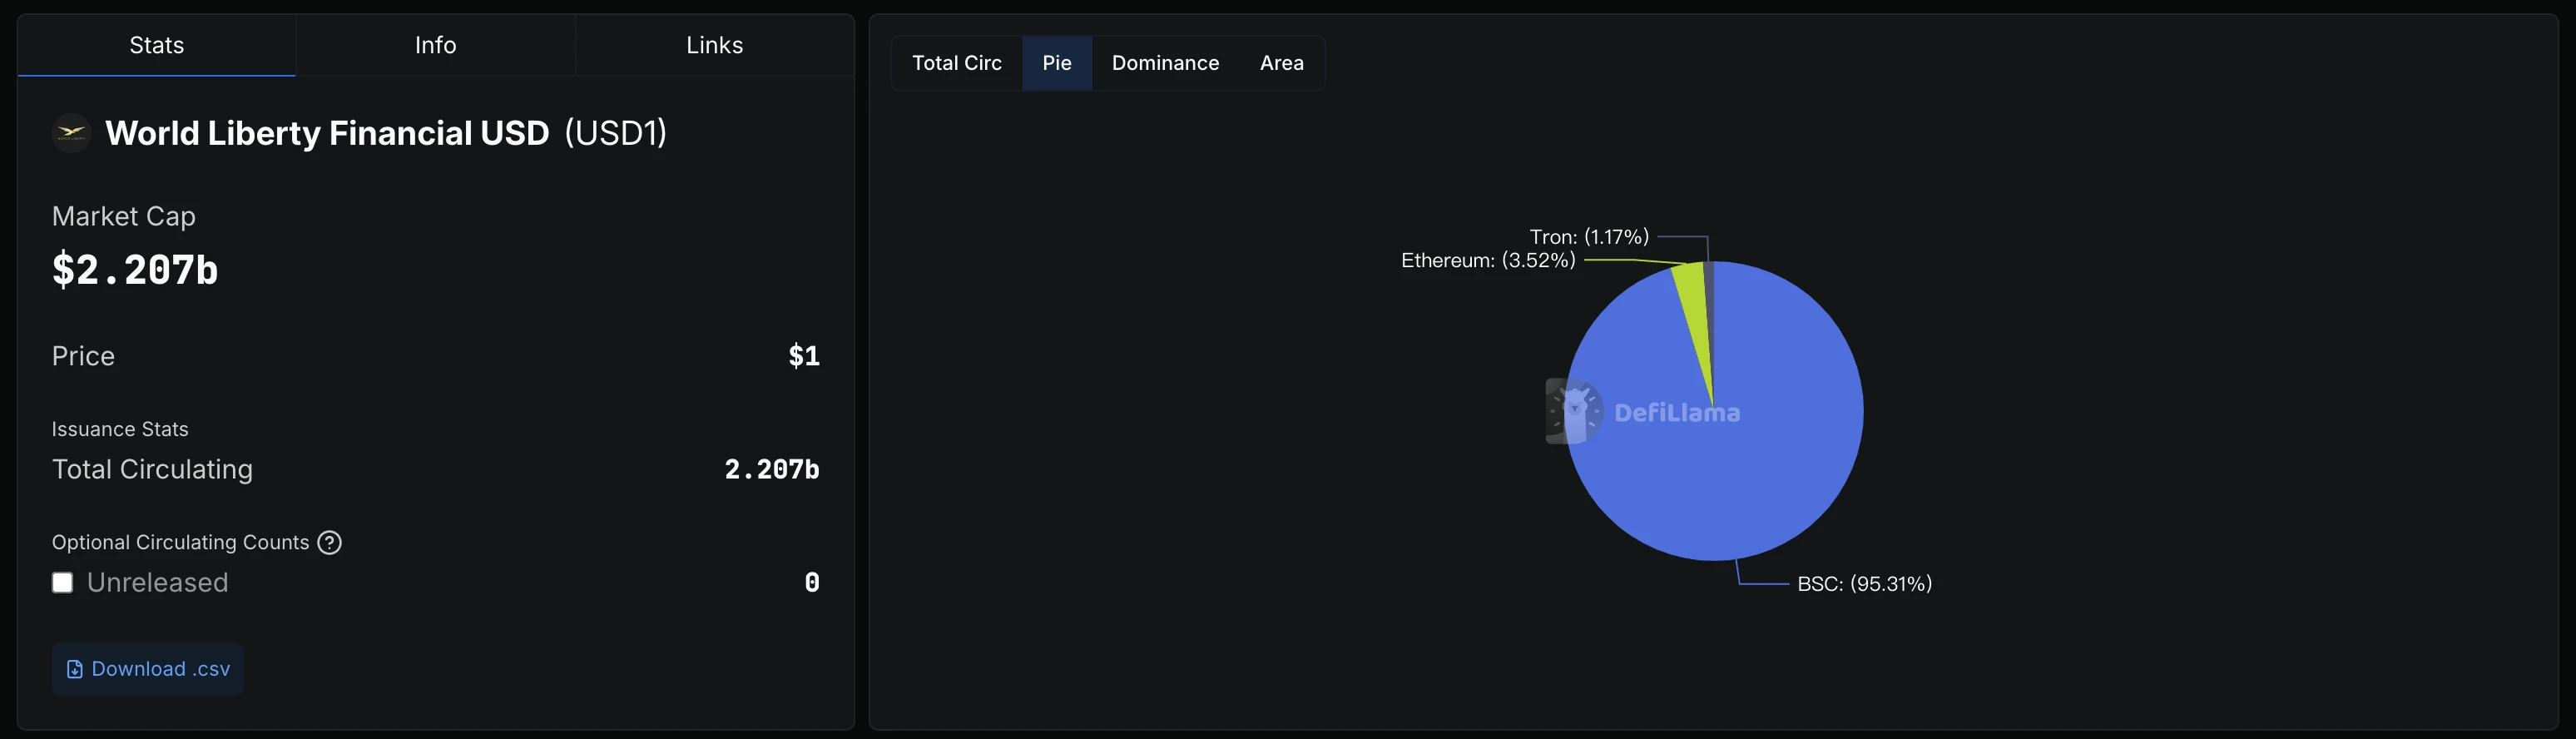This screenshot has height=739, width=2576.
Task: Click the help icon beside Optional Circulating Counts
Action: click(x=329, y=542)
